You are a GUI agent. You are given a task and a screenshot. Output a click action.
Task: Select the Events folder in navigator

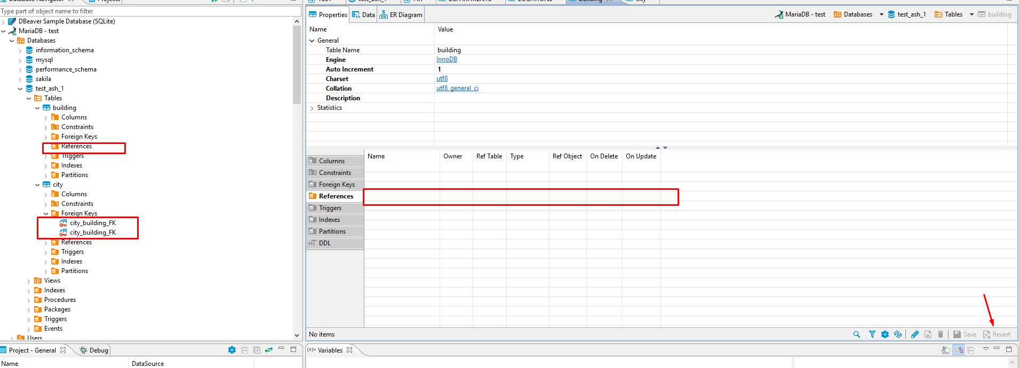[53, 329]
